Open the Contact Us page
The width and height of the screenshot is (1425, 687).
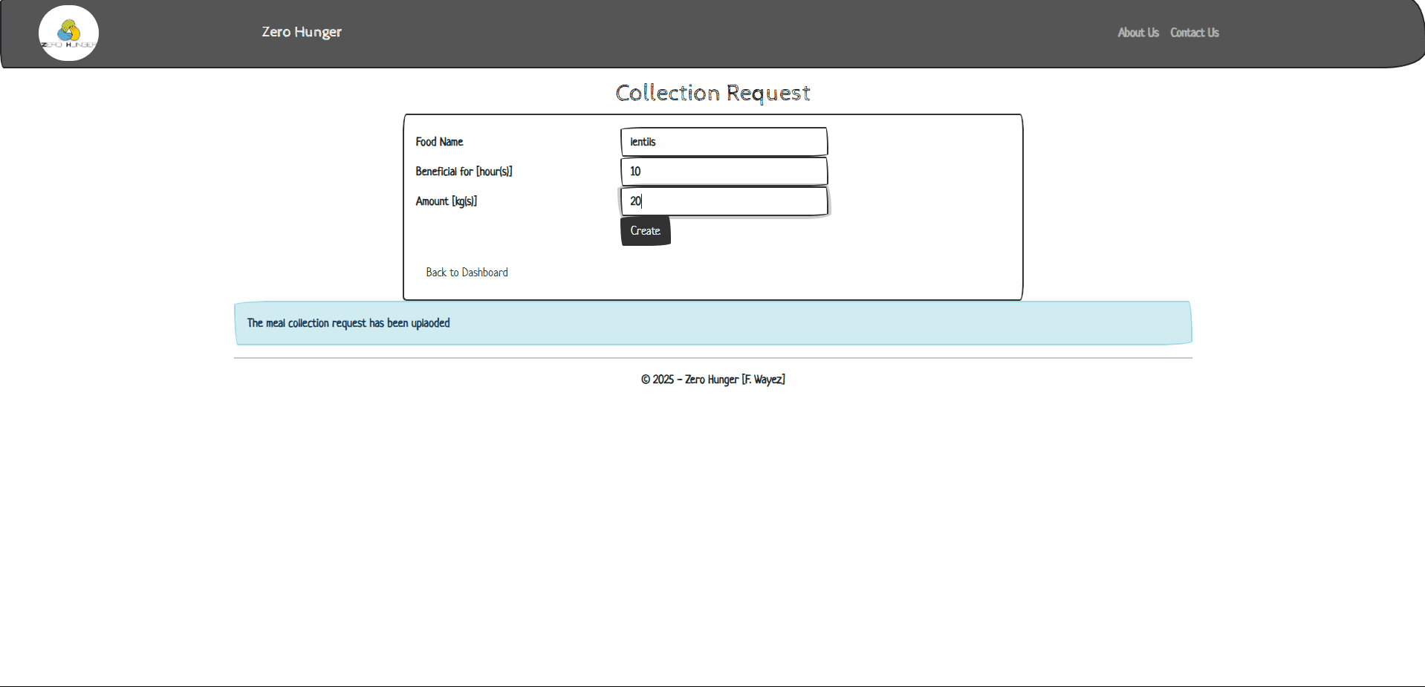click(x=1194, y=33)
